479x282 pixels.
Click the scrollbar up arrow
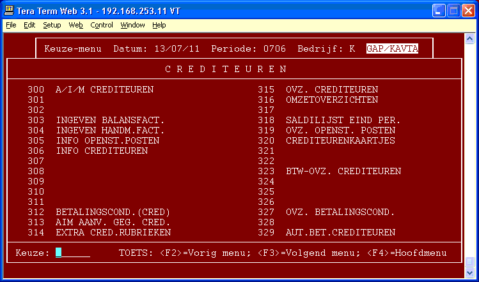(470, 38)
